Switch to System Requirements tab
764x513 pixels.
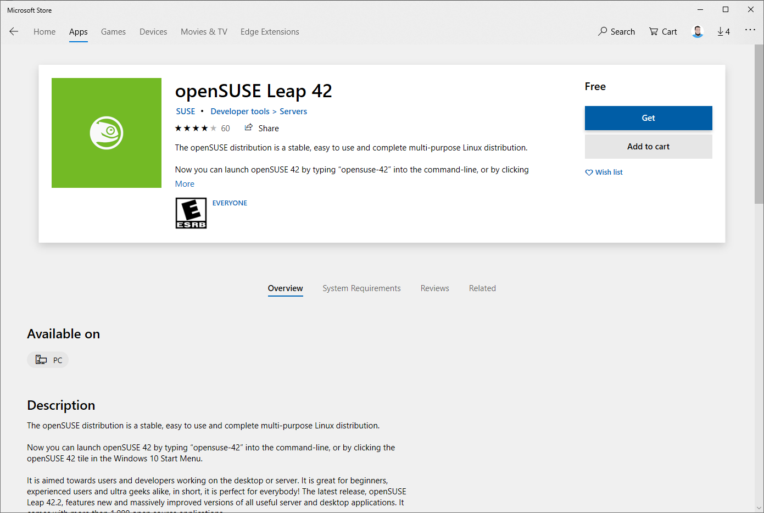pyautogui.click(x=361, y=288)
